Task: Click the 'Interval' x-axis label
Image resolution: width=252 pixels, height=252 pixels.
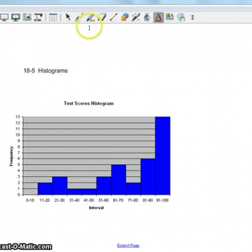Action: (x=96, y=208)
